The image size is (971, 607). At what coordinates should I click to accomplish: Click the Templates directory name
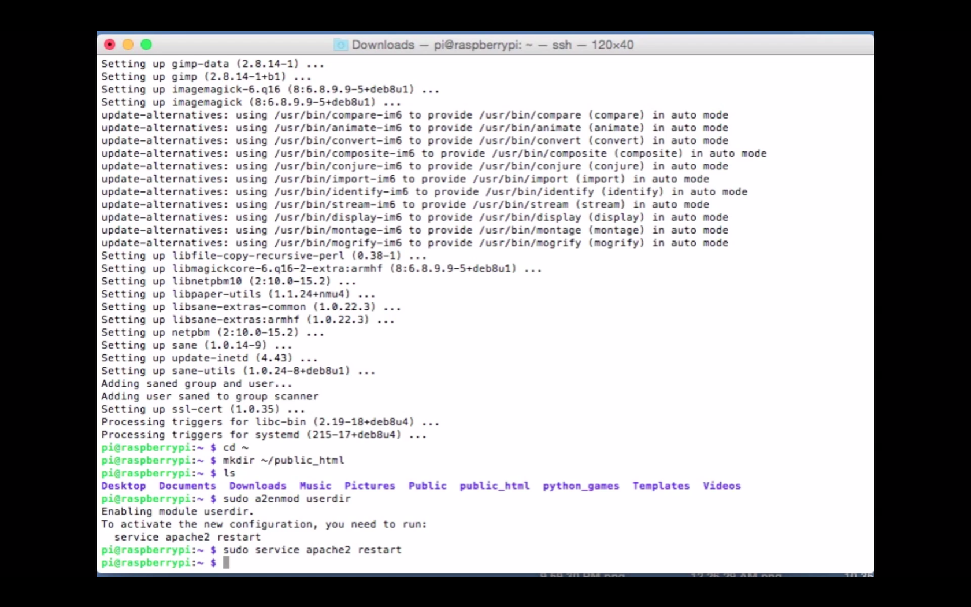tap(661, 486)
